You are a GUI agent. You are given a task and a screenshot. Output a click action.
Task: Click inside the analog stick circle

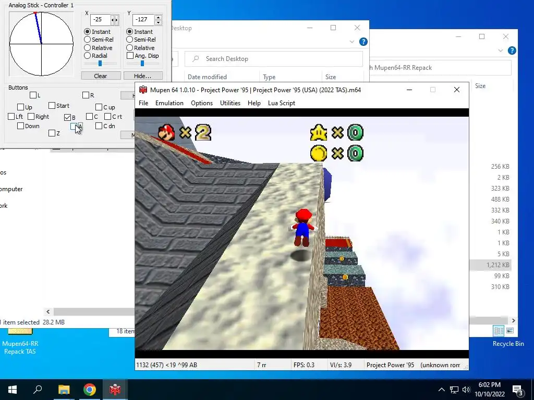click(41, 44)
